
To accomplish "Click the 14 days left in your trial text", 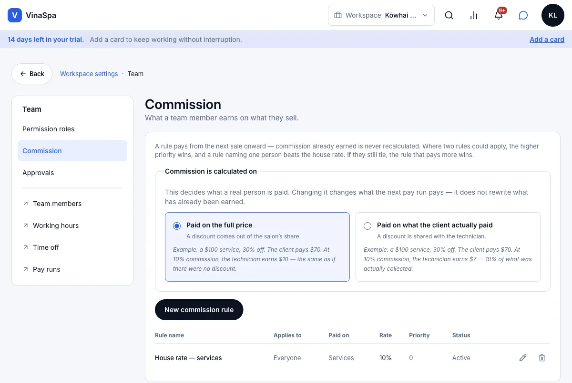I will [x=46, y=39].
